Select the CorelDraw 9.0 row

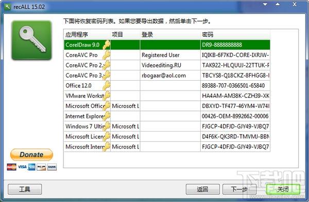[x=167, y=45]
